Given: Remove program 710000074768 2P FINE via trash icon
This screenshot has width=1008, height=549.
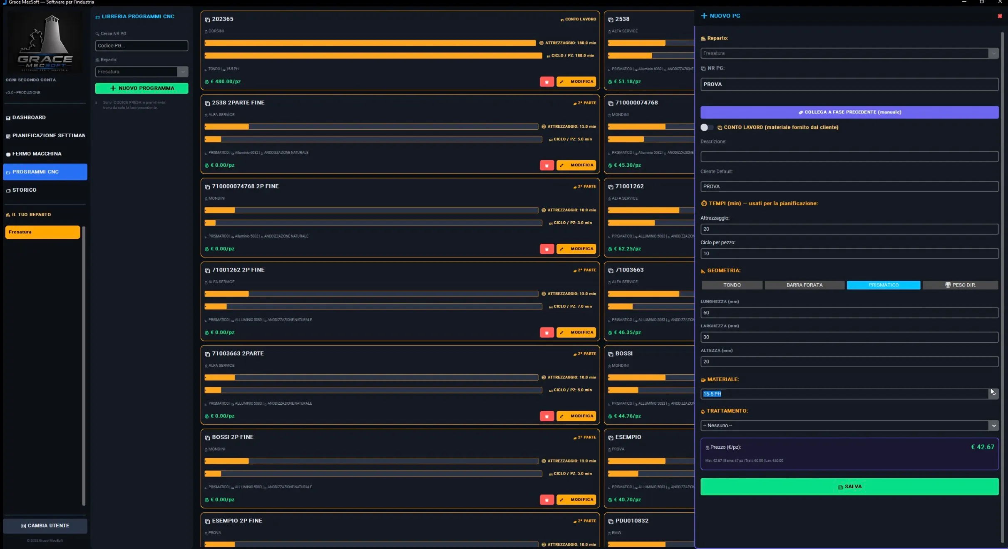Looking at the screenshot, I should click(546, 249).
